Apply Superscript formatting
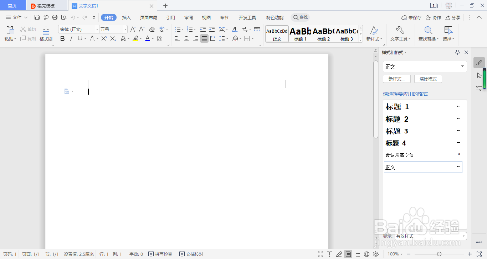The width and height of the screenshot is (487, 259). point(104,39)
